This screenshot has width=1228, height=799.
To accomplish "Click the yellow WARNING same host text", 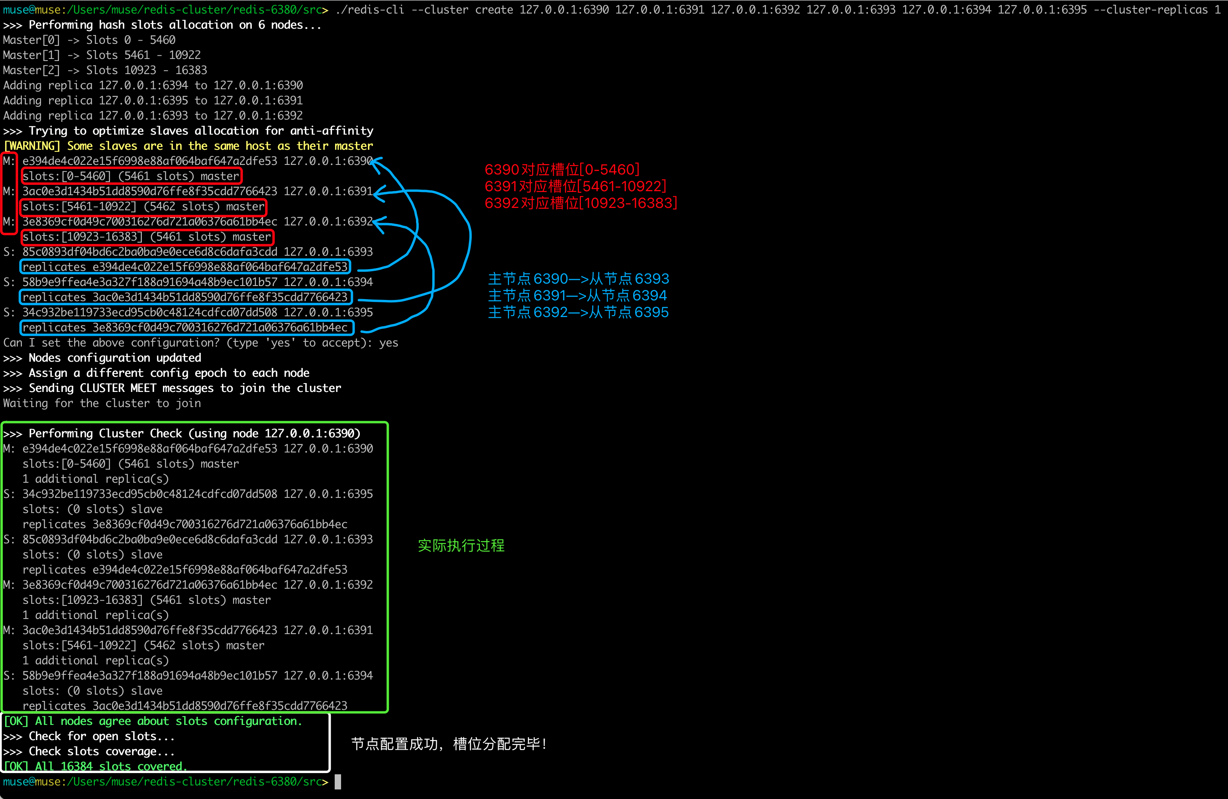I will pos(188,146).
